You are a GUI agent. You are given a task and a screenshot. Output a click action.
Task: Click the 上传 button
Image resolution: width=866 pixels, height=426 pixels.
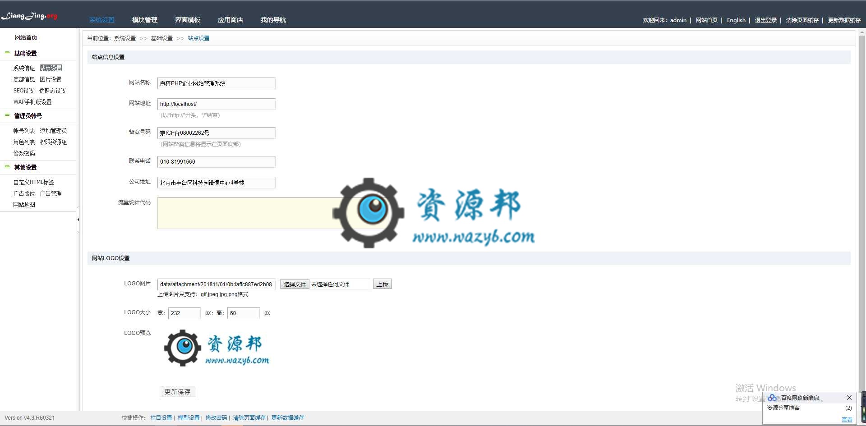click(382, 284)
